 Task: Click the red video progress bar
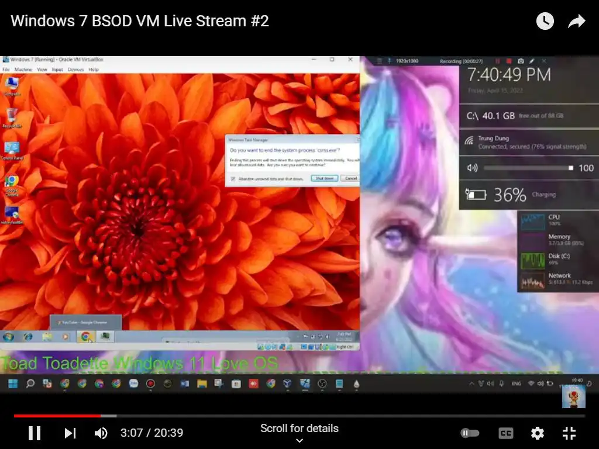pos(57,416)
